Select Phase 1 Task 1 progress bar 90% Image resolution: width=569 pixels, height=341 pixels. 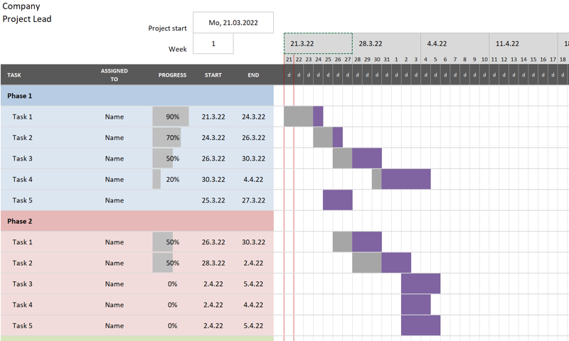click(171, 117)
